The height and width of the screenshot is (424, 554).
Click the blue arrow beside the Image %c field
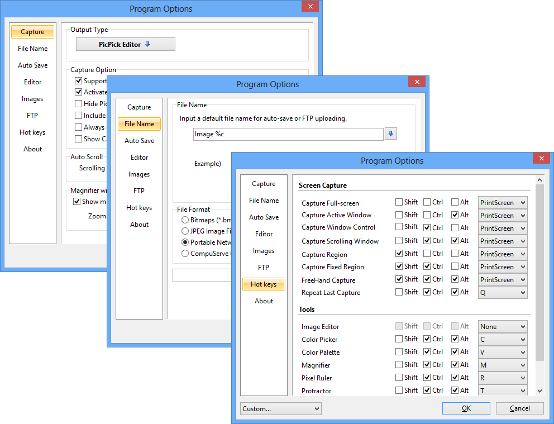click(x=391, y=134)
